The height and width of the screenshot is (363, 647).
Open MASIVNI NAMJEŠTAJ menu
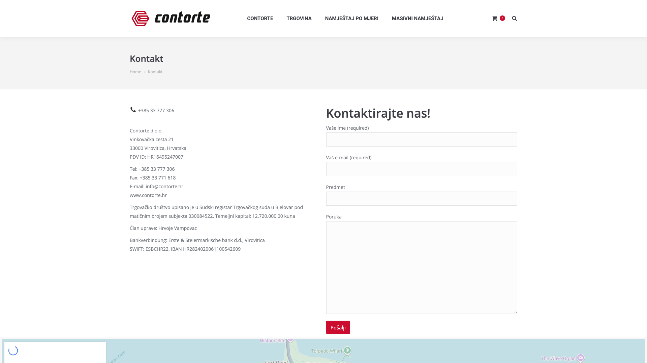pos(417,18)
